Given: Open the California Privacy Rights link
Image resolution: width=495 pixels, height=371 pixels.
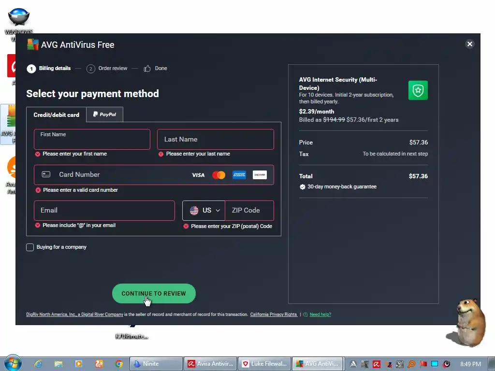Looking at the screenshot, I should [274, 314].
